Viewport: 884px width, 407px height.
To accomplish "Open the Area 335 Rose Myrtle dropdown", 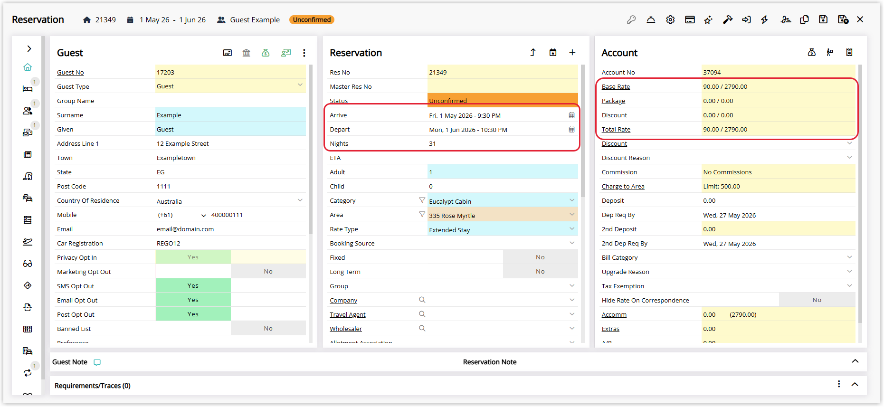I will 572,214.
